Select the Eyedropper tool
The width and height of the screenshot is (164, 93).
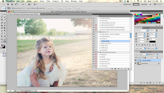pyautogui.click(x=5, y=20)
